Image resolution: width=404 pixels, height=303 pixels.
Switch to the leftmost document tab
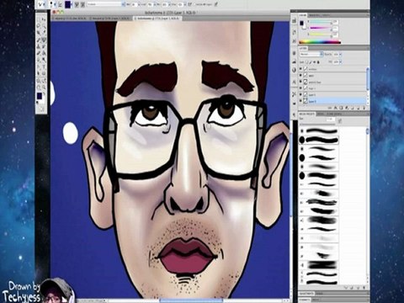click(x=70, y=19)
